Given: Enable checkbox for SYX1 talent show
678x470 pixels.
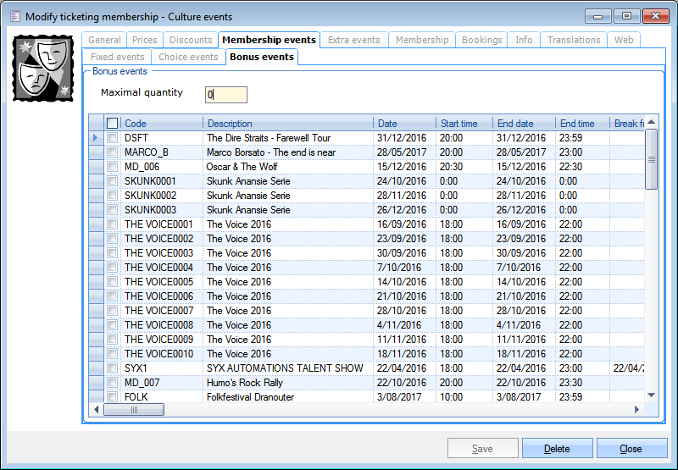Looking at the screenshot, I should [x=113, y=368].
